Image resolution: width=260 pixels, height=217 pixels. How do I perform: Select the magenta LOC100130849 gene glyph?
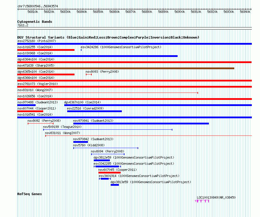[x=202, y=201]
